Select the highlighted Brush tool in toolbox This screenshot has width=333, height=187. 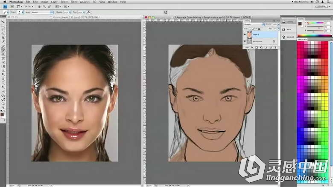click(x=3, y=50)
